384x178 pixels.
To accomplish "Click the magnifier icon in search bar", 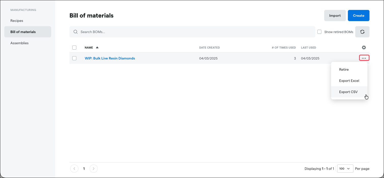I will (76, 32).
